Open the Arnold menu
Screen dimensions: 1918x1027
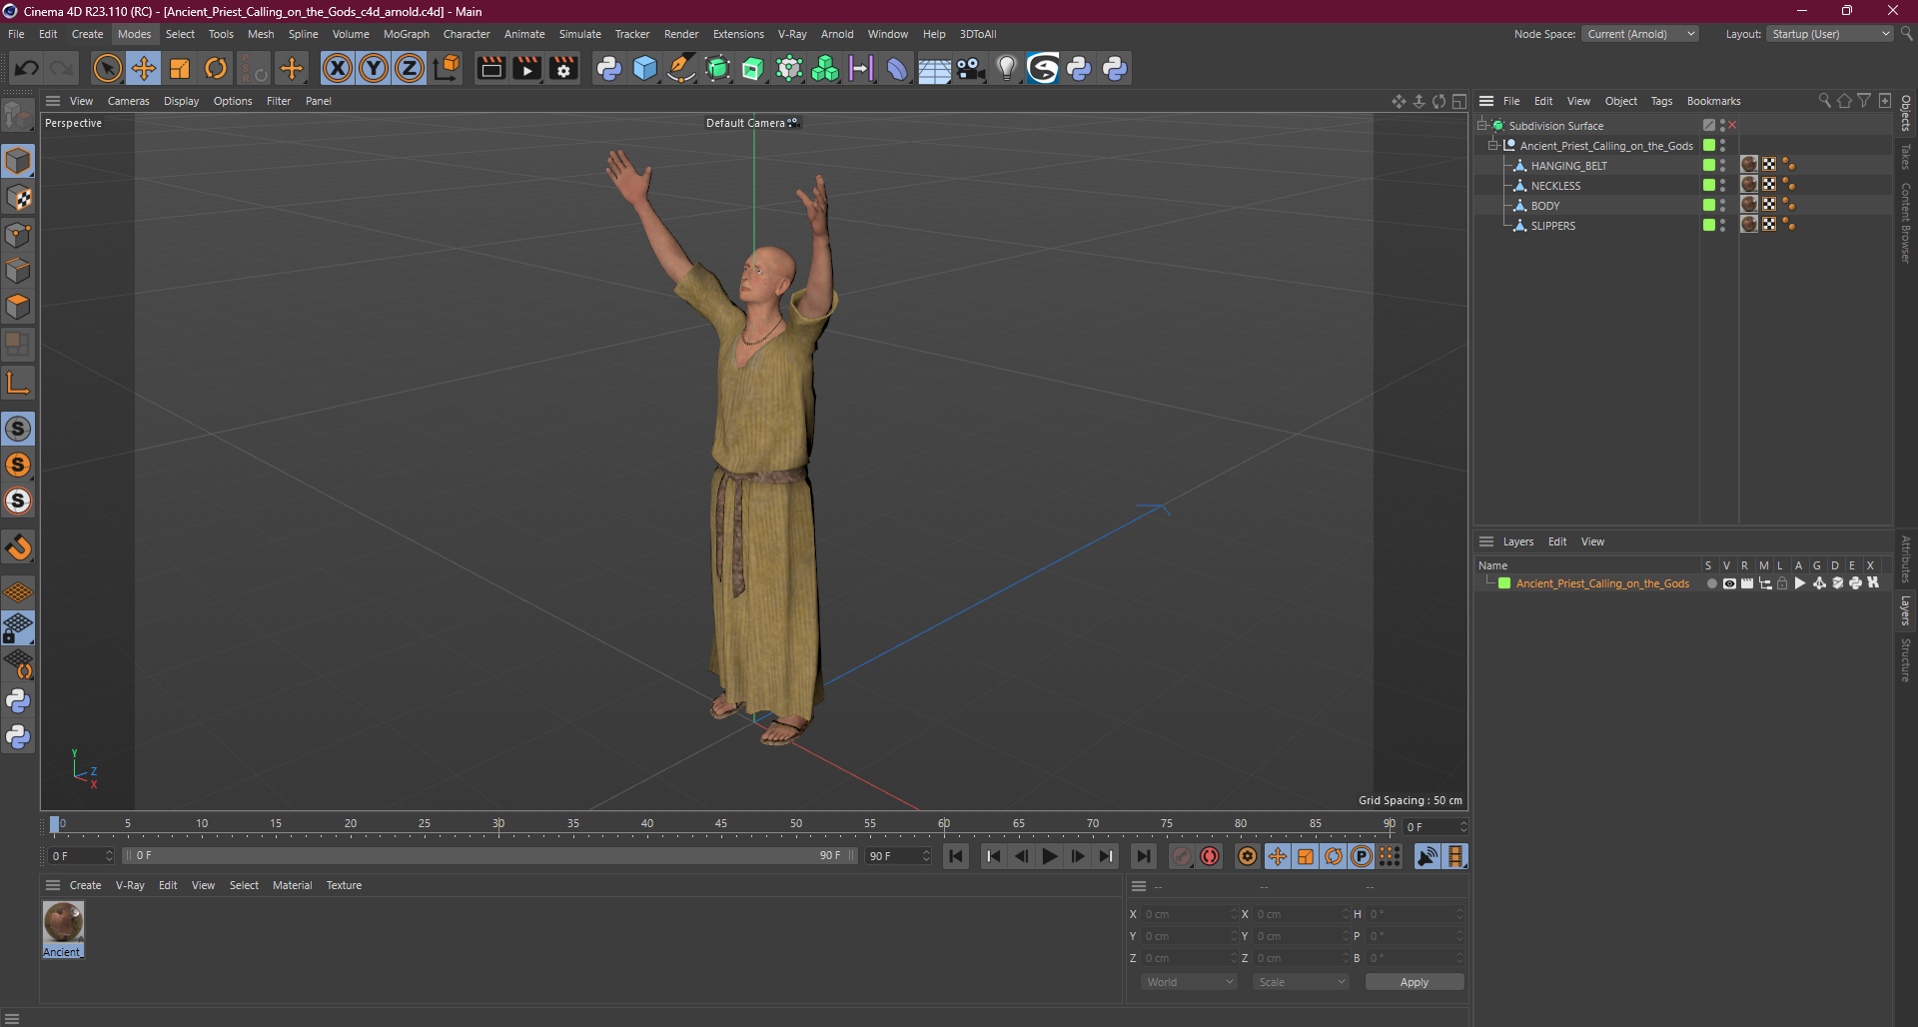coord(837,34)
